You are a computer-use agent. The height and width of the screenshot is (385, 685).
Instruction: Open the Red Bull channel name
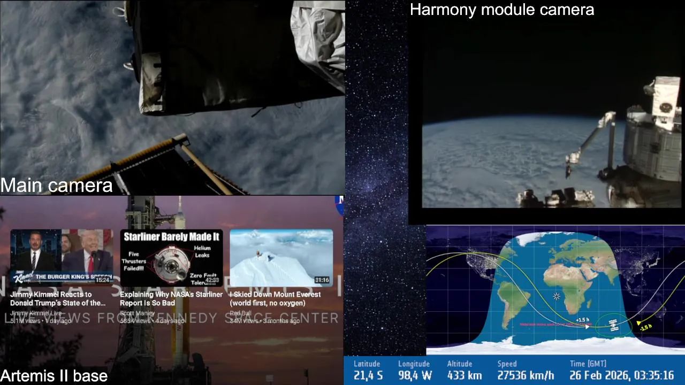(x=240, y=313)
